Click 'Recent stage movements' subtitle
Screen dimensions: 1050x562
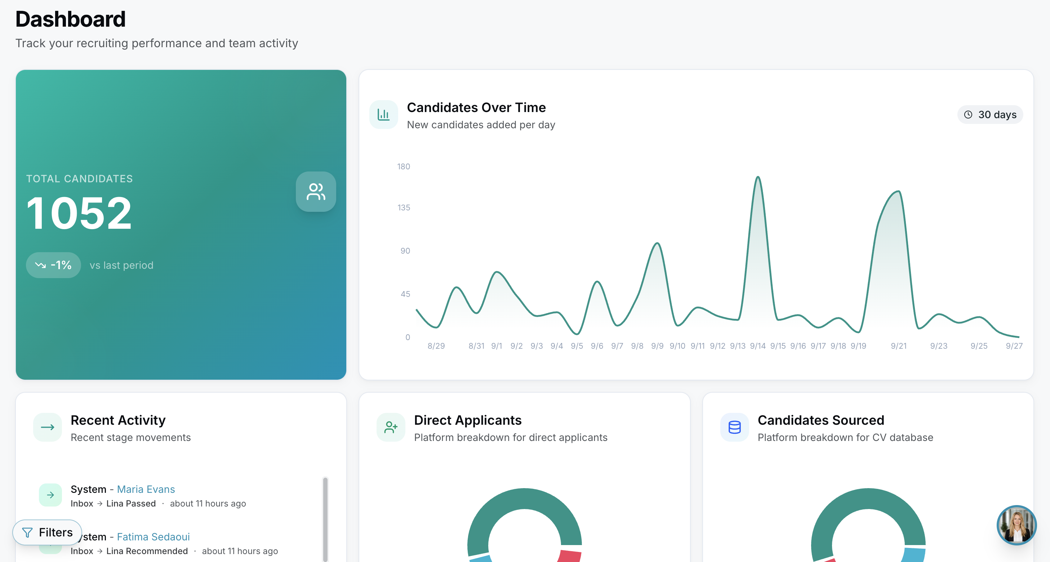point(130,437)
